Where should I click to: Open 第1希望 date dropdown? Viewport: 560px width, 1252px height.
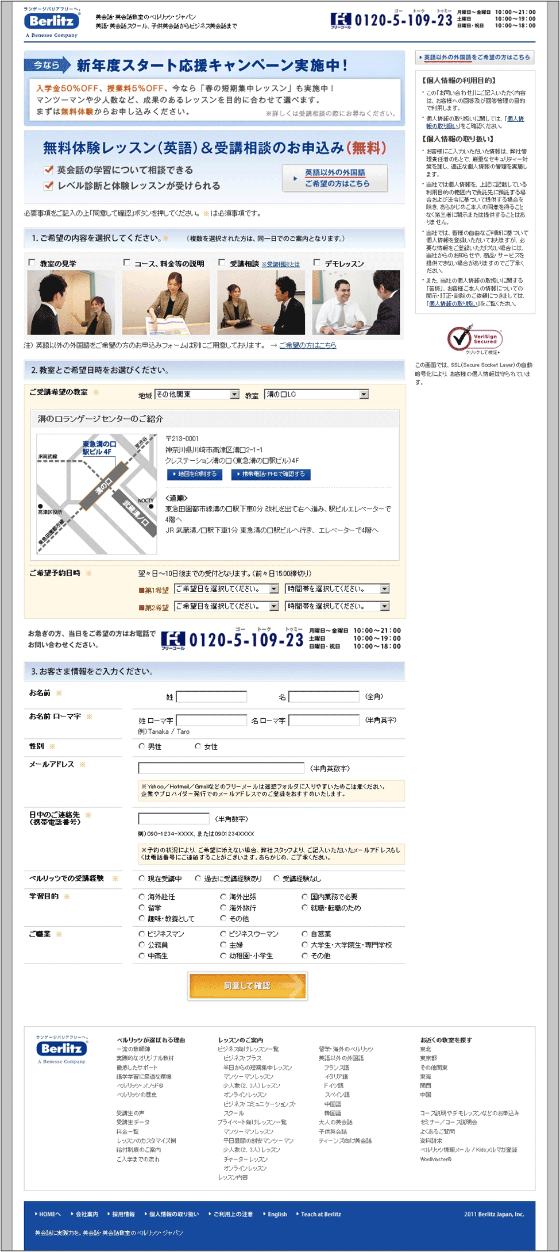point(226,589)
